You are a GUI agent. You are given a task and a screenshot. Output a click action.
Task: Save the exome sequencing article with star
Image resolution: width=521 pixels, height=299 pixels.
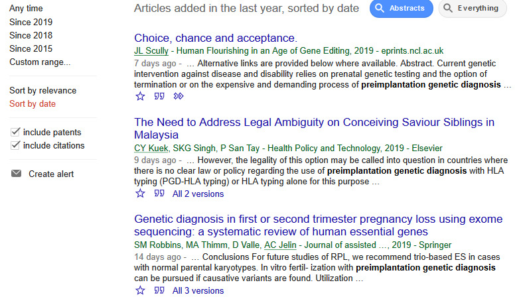click(x=140, y=290)
